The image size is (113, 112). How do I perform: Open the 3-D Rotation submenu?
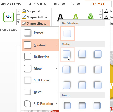point(40,104)
